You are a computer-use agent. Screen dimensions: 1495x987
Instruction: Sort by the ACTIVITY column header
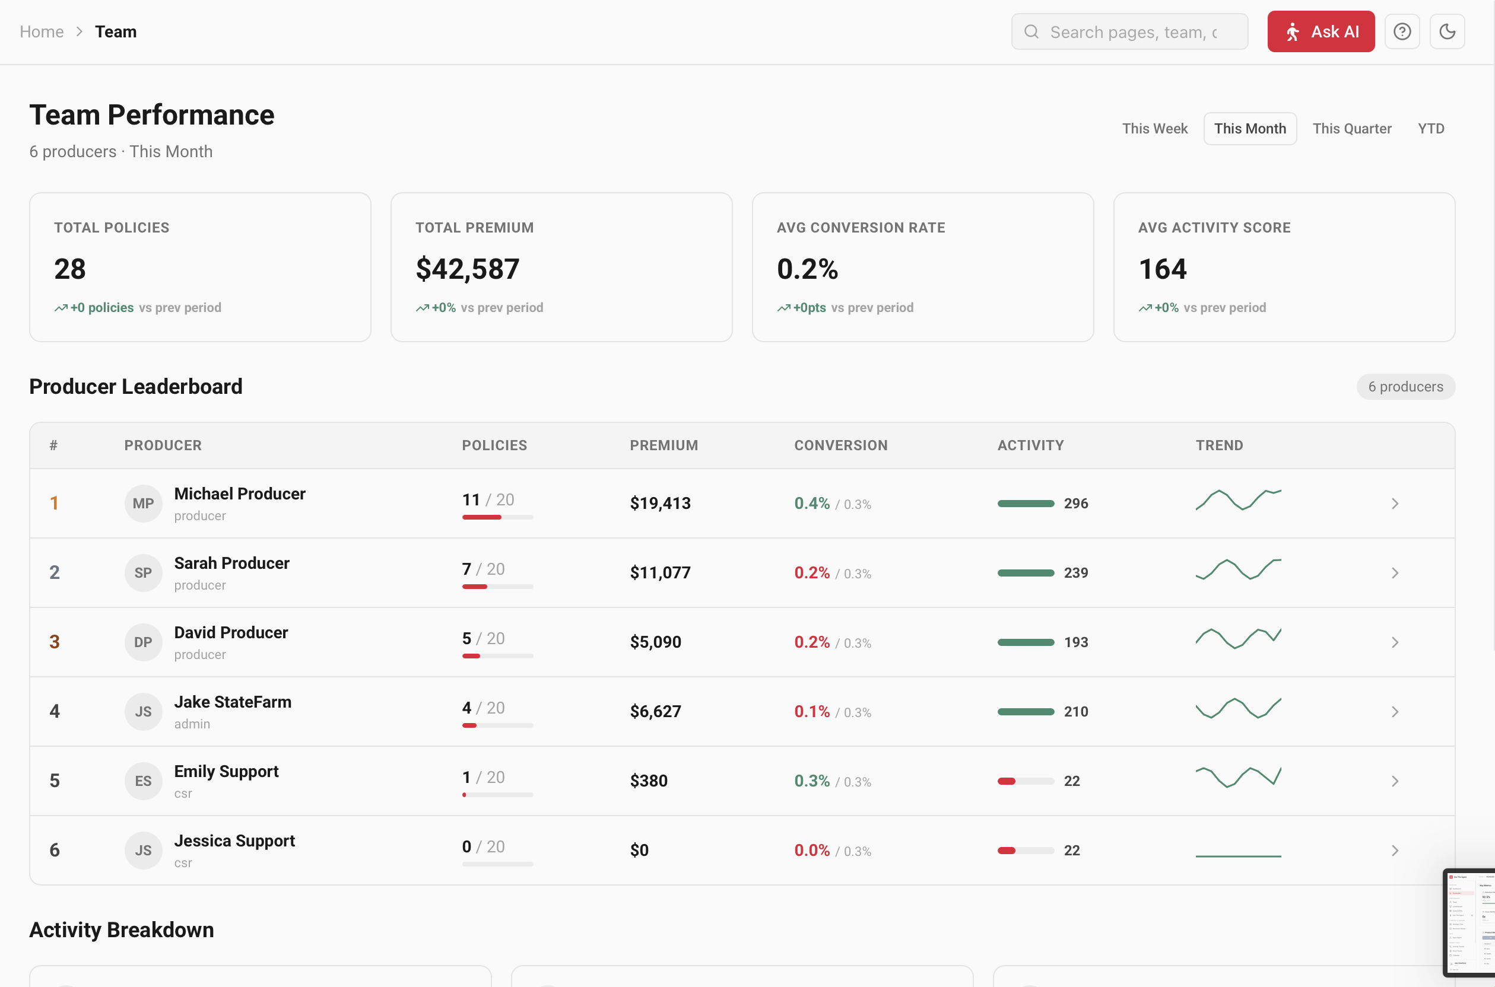[1030, 445]
